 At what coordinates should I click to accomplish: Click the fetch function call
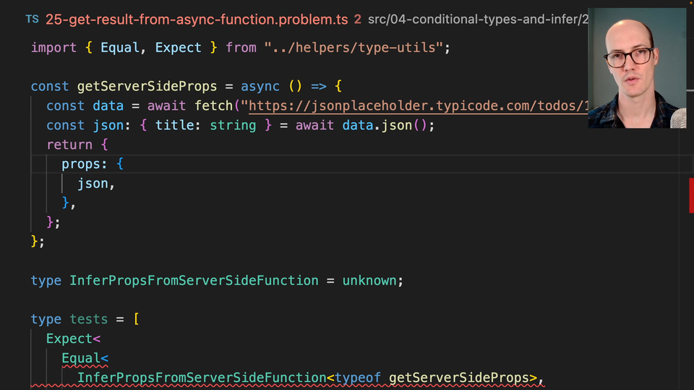213,105
